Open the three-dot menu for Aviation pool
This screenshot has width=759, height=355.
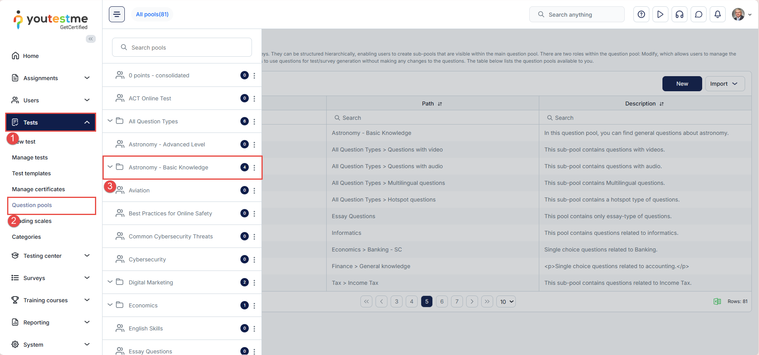254,190
